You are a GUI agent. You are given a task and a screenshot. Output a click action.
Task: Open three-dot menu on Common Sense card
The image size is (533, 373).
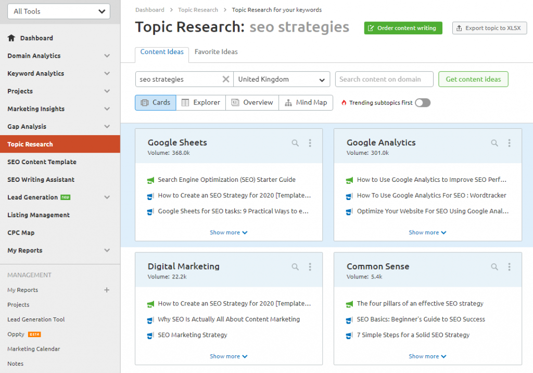pos(509,267)
